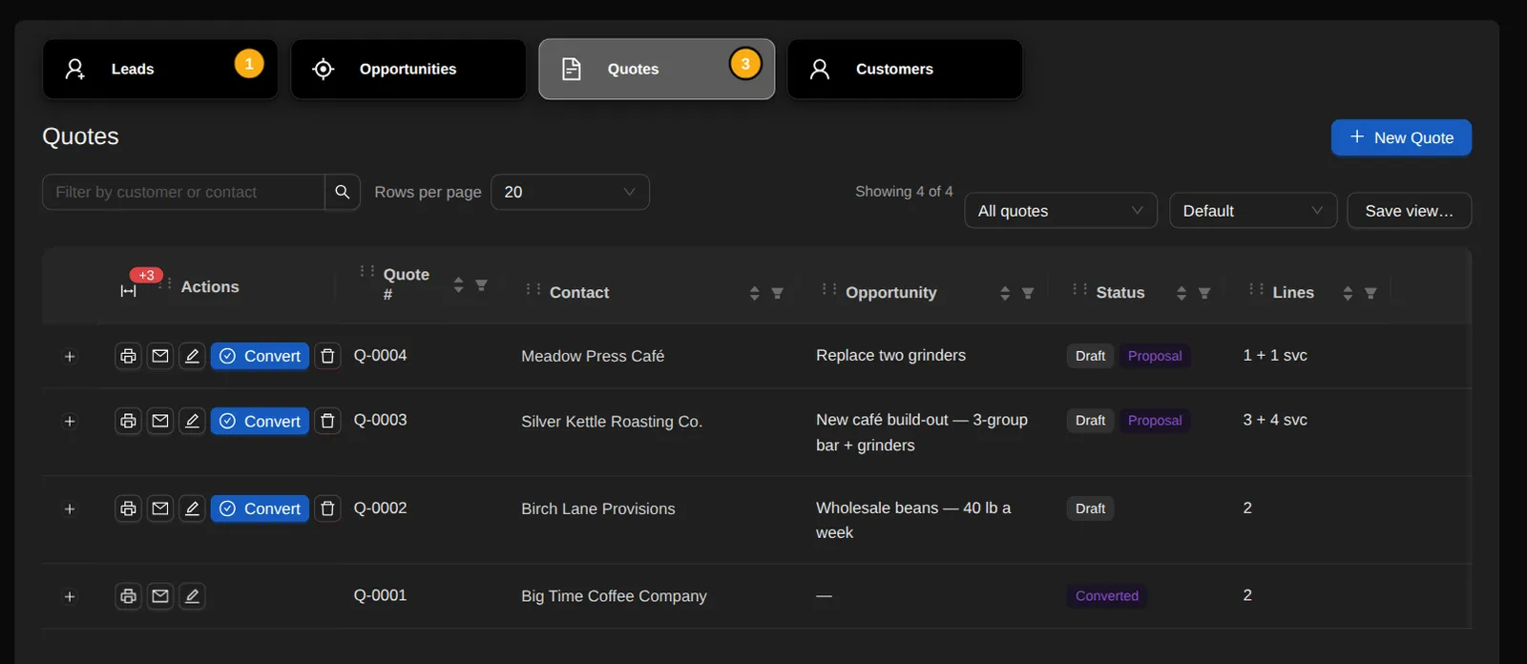Filter the Contact column

tap(777, 293)
